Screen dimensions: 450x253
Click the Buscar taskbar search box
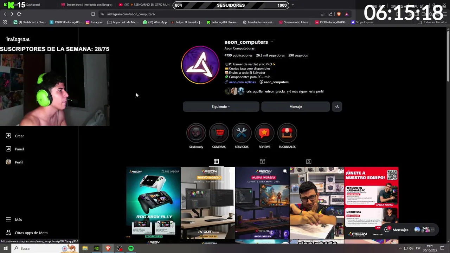coord(45,248)
